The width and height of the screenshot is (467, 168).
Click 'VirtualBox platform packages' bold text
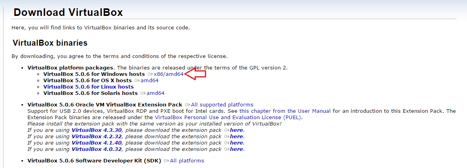[x=70, y=68]
